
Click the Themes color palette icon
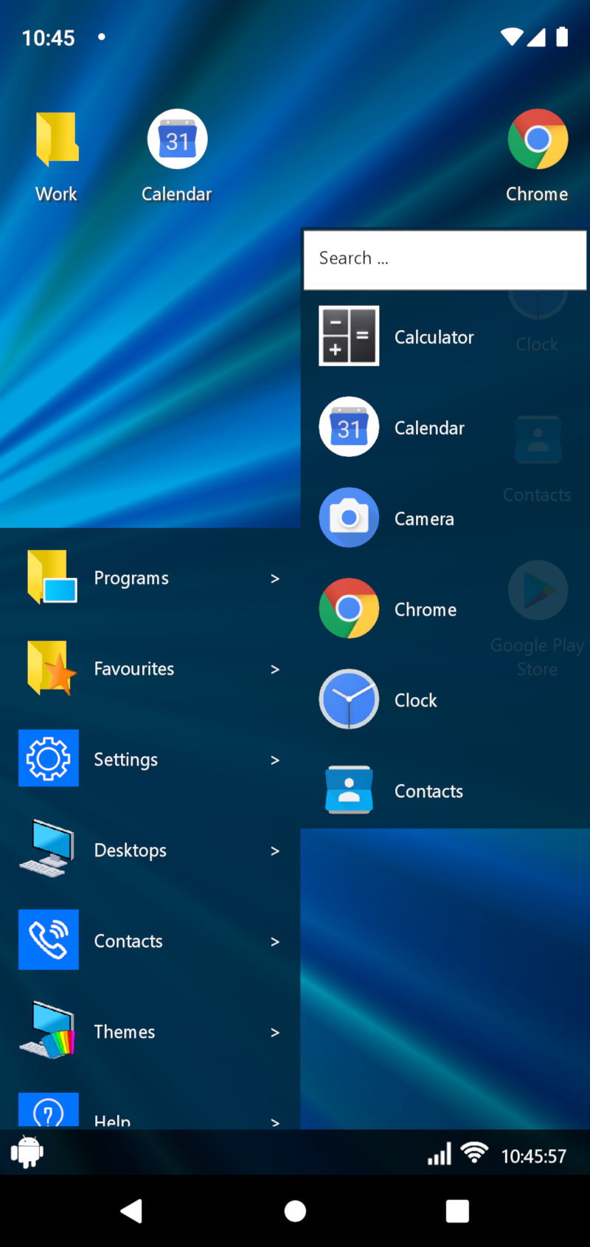click(47, 1031)
